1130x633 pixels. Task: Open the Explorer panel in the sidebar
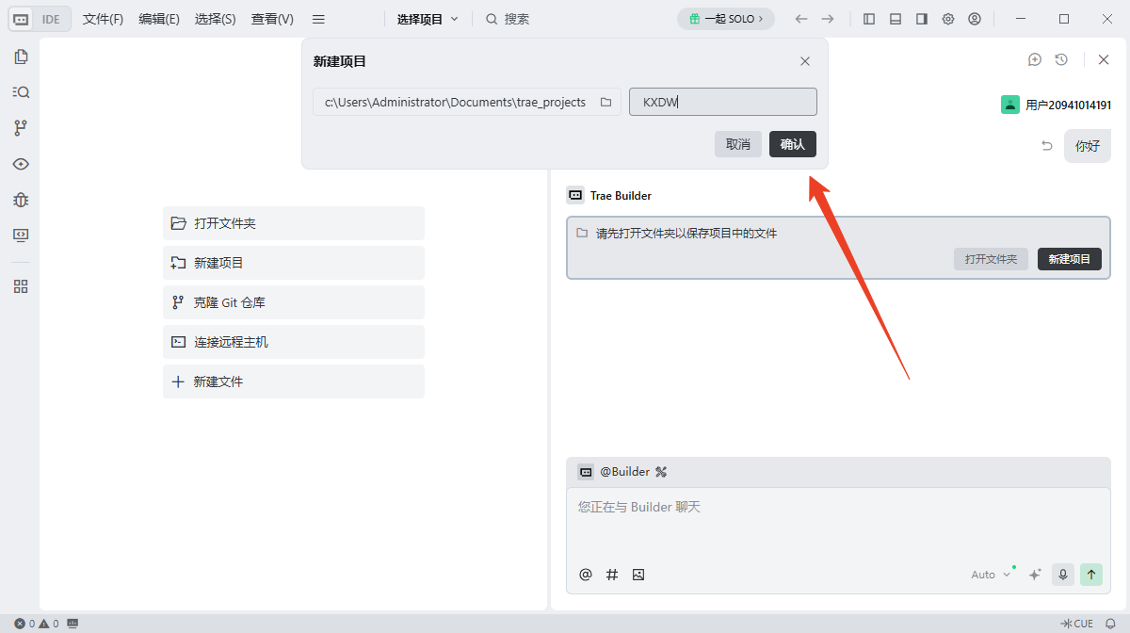pyautogui.click(x=21, y=57)
